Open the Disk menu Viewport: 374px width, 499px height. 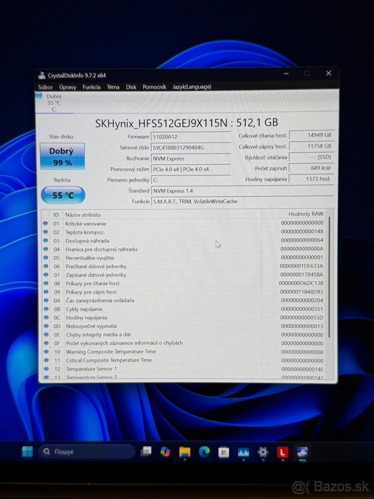pos(131,87)
